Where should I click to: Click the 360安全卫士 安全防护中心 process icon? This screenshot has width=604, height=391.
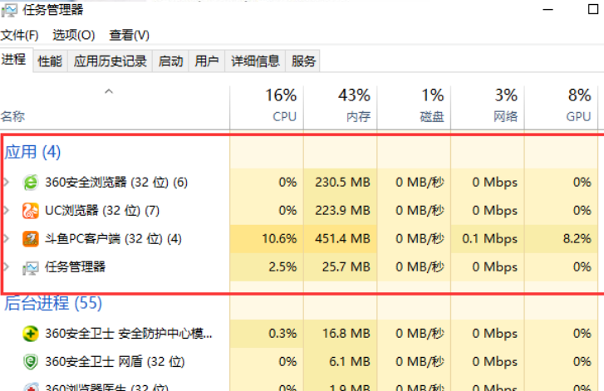tap(31, 333)
